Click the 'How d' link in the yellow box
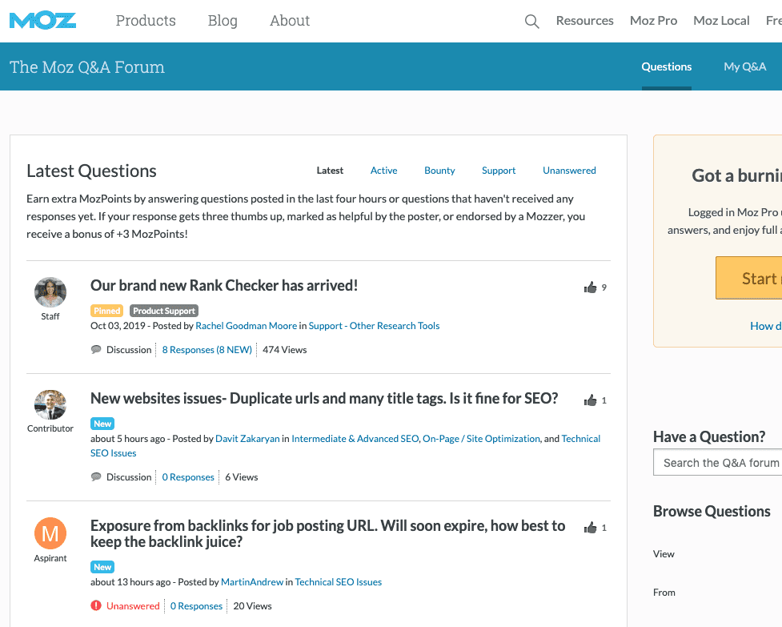This screenshot has width=782, height=627. tap(765, 326)
